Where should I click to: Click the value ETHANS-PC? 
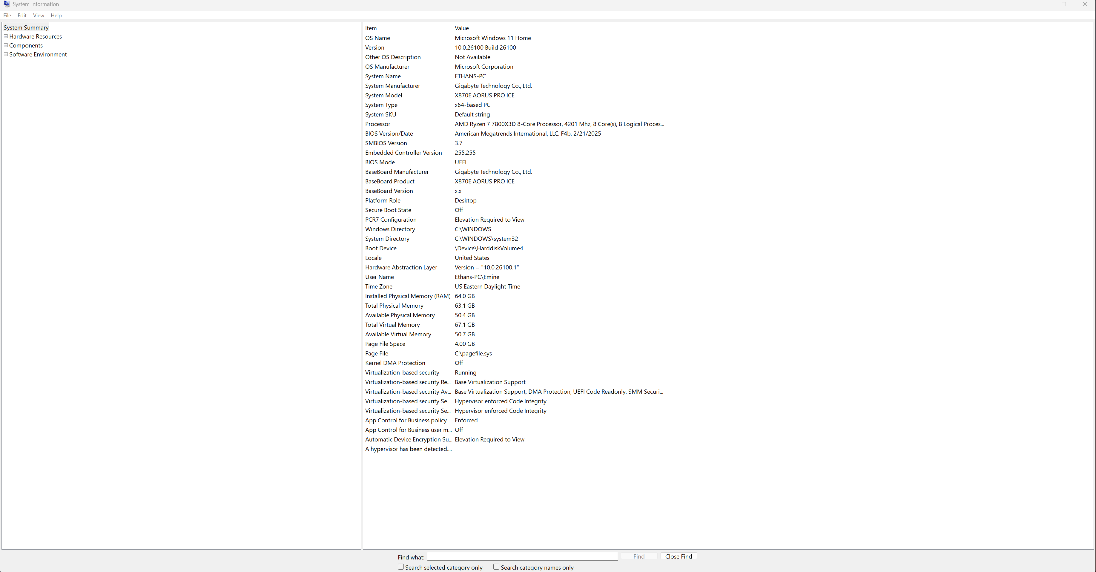pyautogui.click(x=470, y=76)
